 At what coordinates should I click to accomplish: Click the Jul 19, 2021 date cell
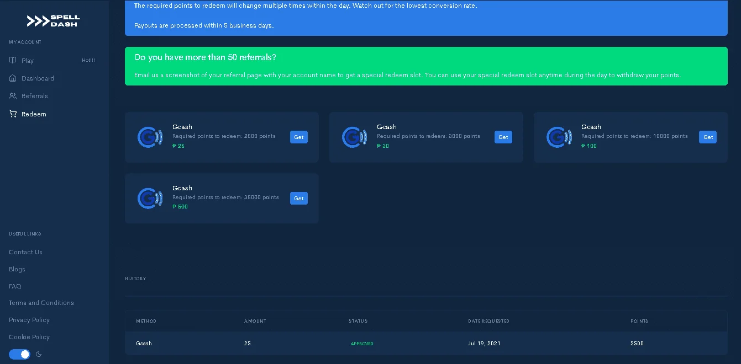[484, 343]
